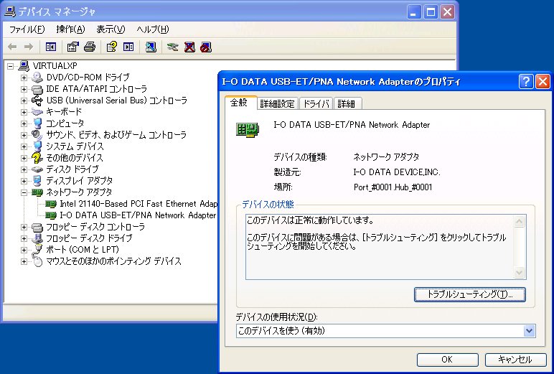Click the DVD/CD-ROM ドライブ disc icon
Screen dimensions: 554x374
[37, 77]
